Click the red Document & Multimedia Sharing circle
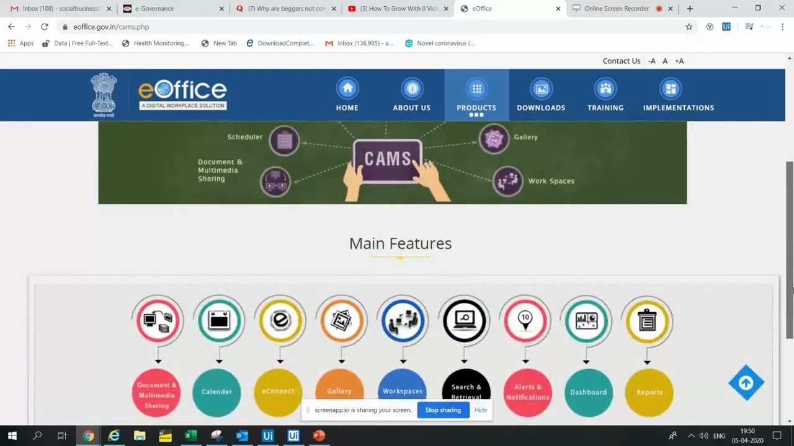794x446 pixels. [x=156, y=393]
